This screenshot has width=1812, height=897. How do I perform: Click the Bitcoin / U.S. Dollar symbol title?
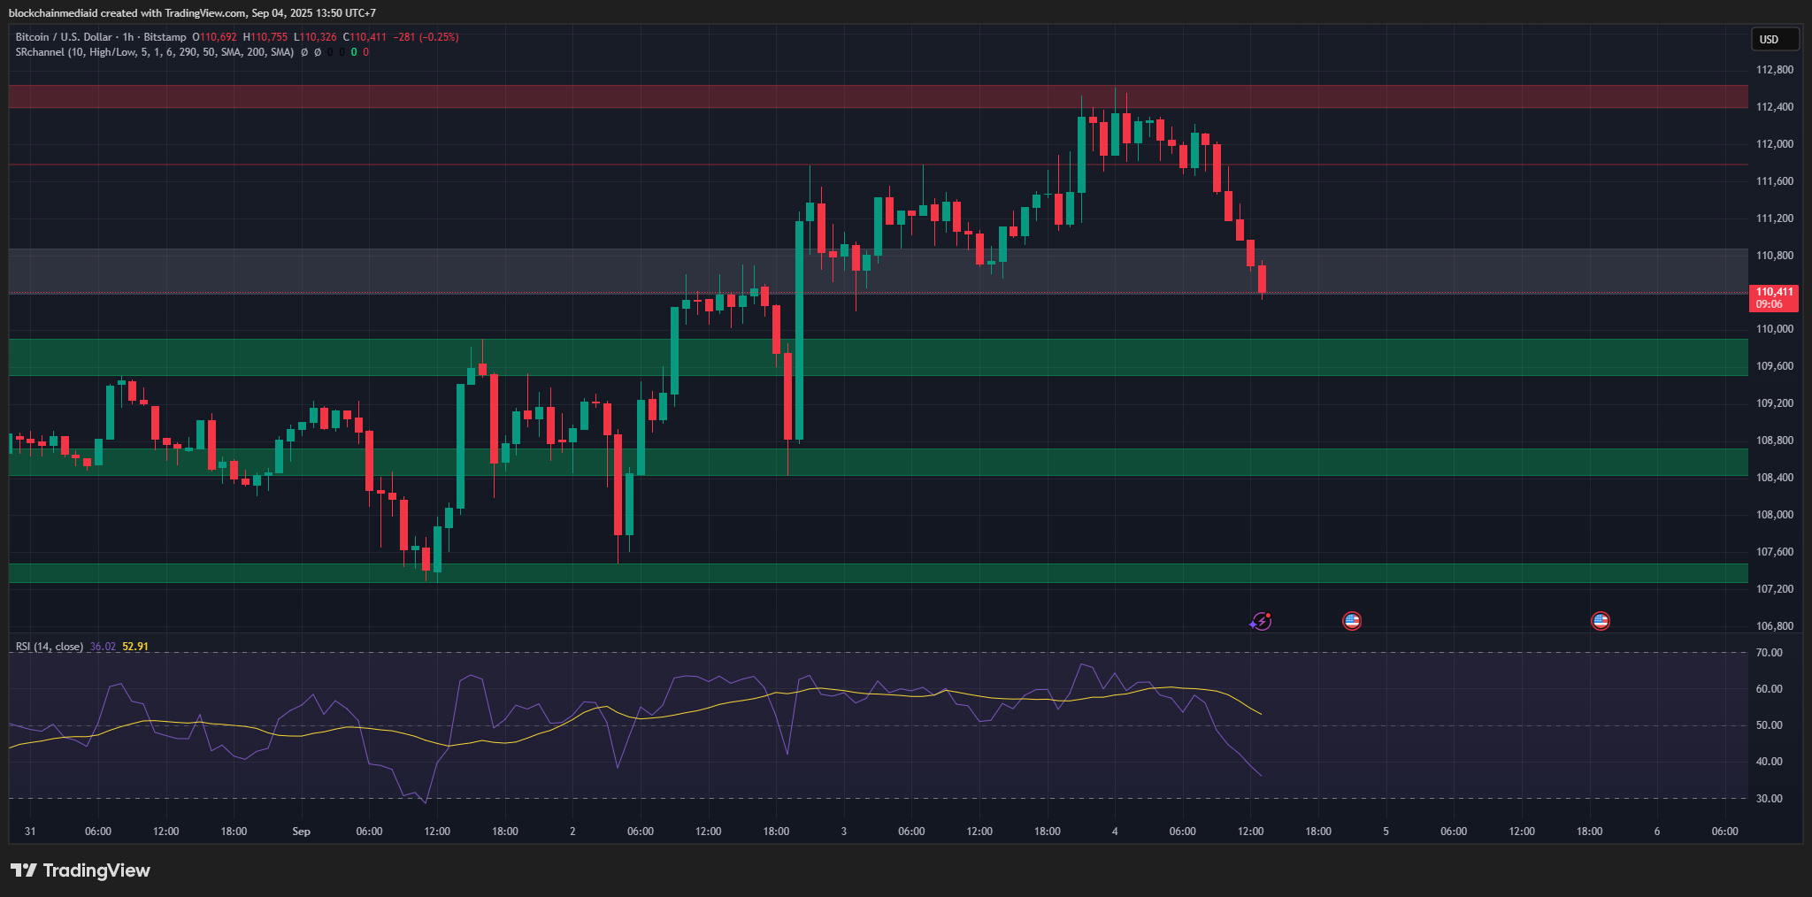(x=64, y=37)
